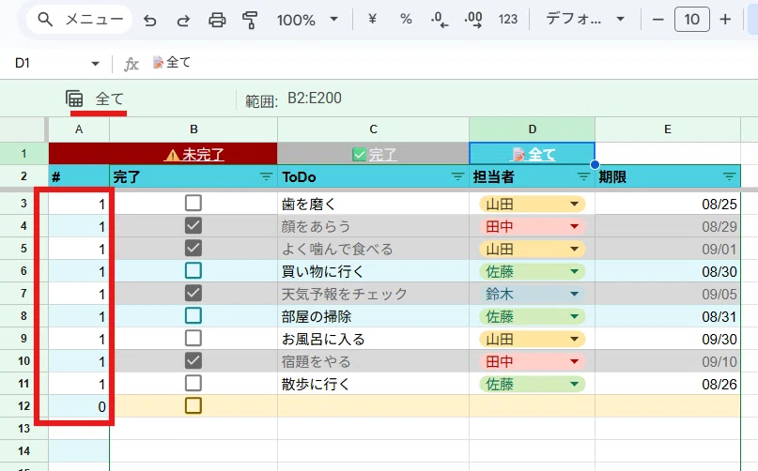This screenshot has height=471, width=758.
Task: Select the 部屋の掃除 cell
Action: (x=373, y=316)
